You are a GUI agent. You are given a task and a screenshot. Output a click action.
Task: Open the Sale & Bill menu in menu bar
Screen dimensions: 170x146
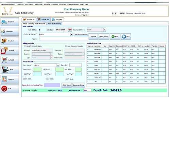[x=38, y=4]
